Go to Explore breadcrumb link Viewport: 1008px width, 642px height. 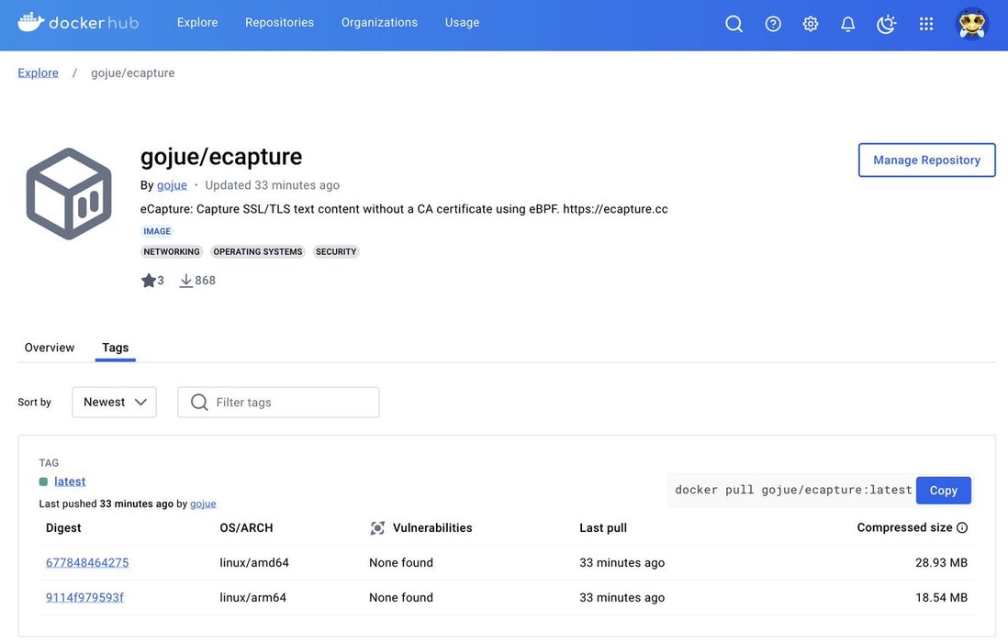click(39, 72)
